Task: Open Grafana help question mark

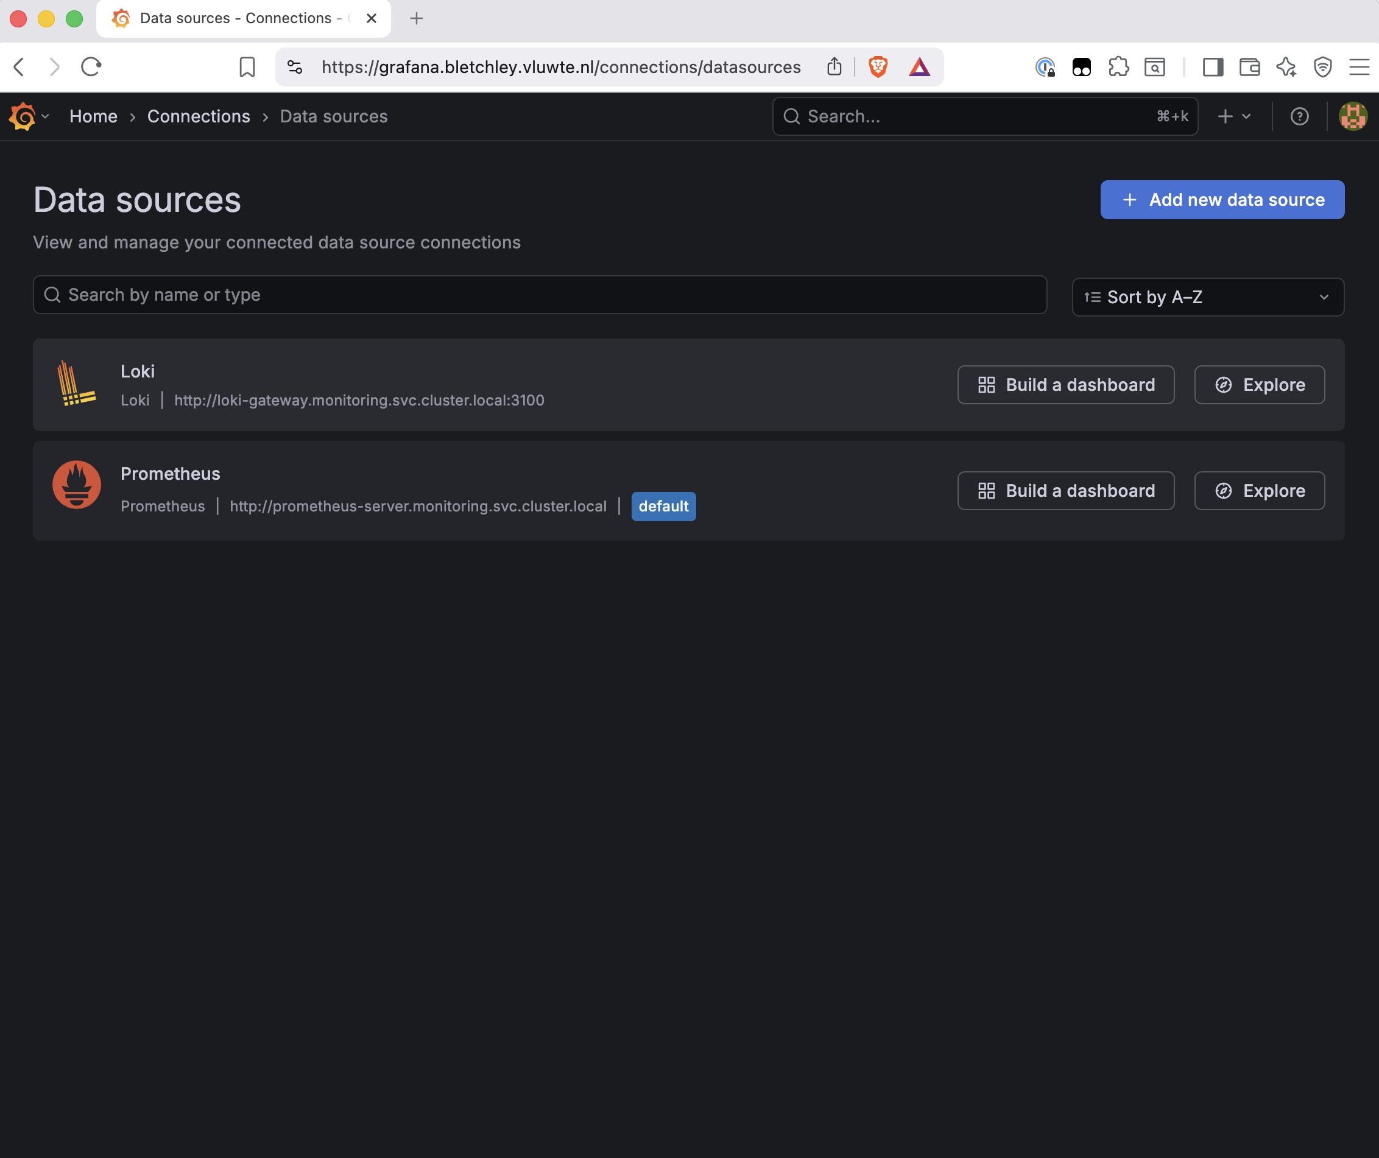Action: coord(1300,116)
